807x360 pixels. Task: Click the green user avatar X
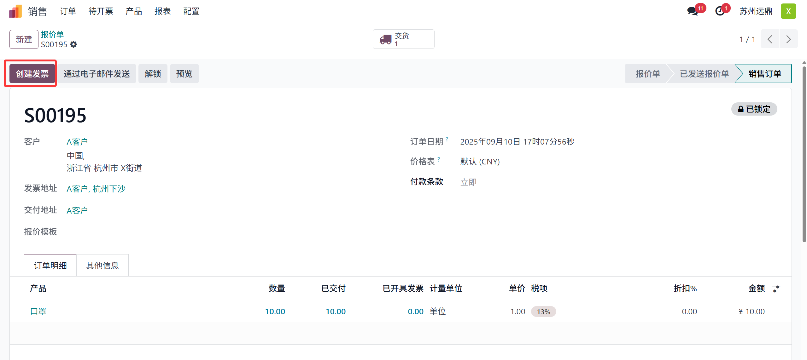(x=788, y=11)
